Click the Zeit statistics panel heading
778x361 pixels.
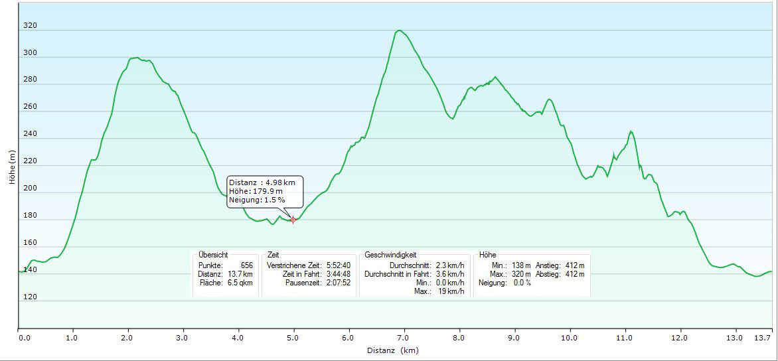point(273,255)
